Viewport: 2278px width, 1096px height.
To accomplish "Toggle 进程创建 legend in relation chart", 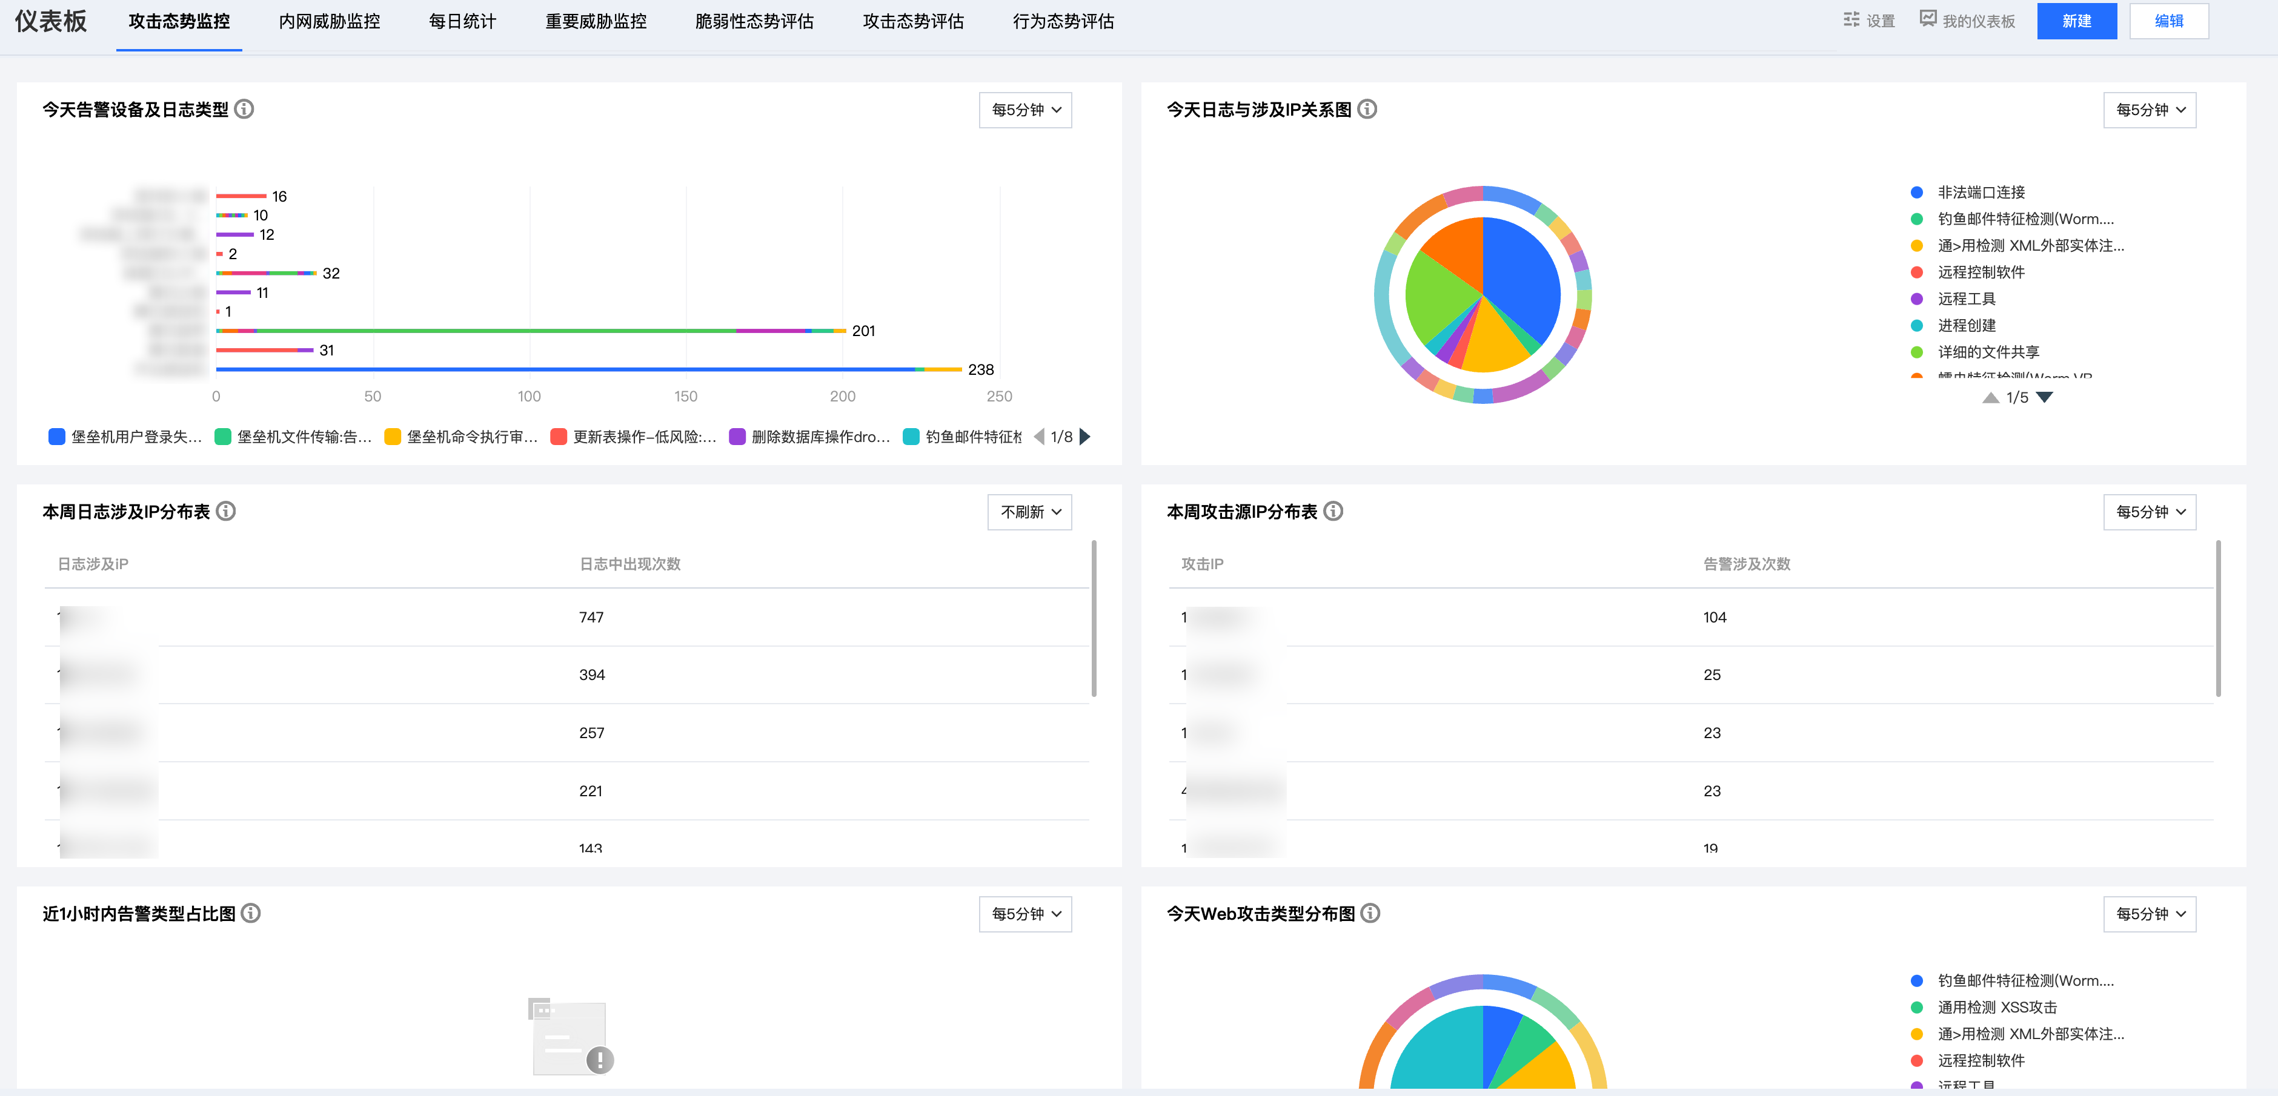I will click(1953, 325).
